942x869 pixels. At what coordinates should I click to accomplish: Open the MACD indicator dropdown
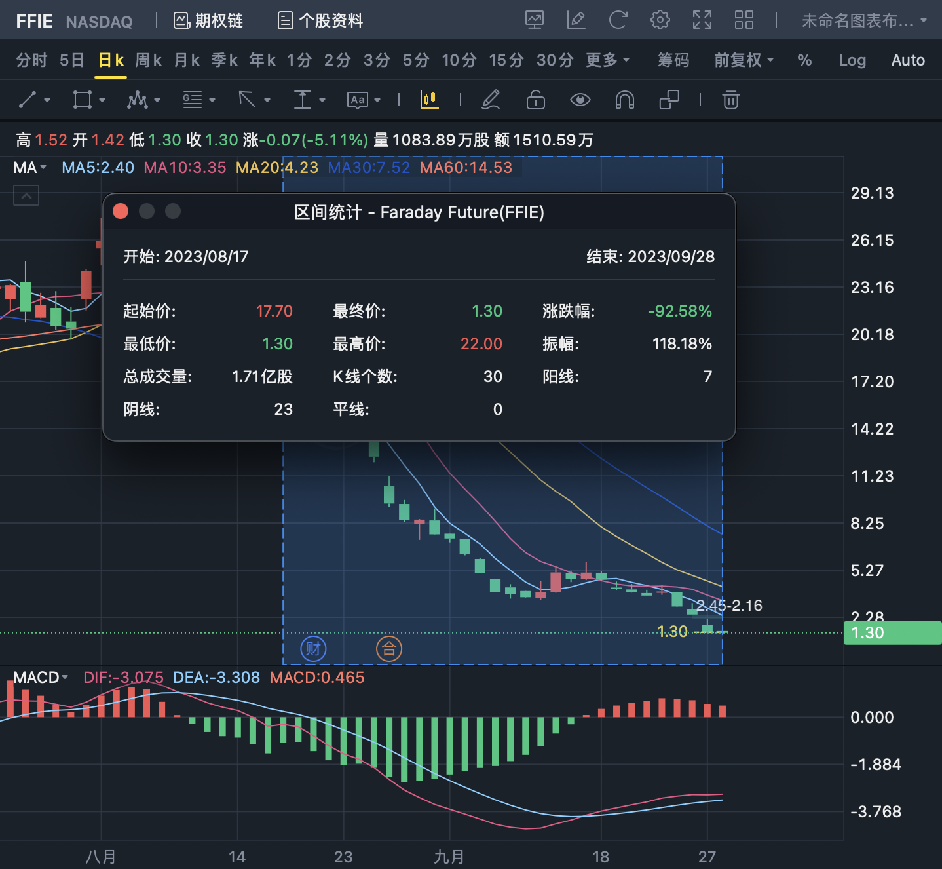pos(41,678)
